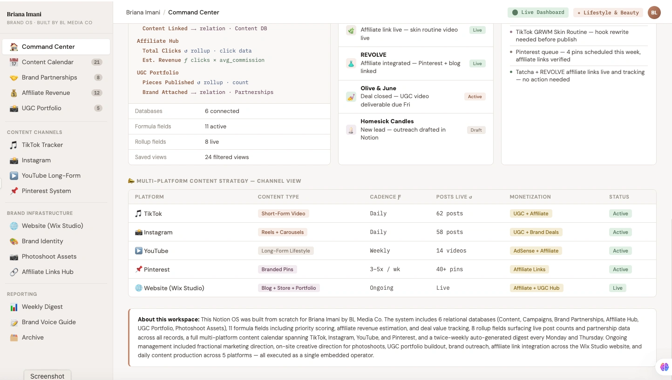Click the Weekly Digest bar chart icon
This screenshot has height=380, width=672.
click(14, 307)
